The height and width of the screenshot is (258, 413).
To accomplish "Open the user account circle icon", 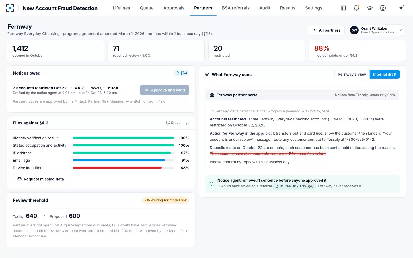I will point(383,8).
